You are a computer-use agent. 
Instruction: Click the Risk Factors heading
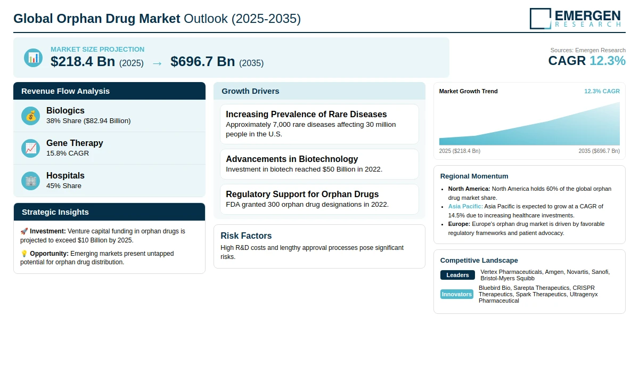coord(246,236)
